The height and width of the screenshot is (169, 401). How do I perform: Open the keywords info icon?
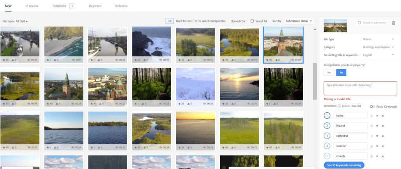coord(339,106)
